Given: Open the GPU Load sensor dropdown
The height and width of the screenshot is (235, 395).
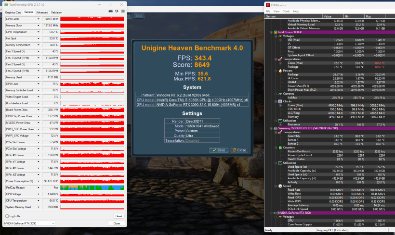Looking at the screenshot, I should pyautogui.click(x=38, y=84).
